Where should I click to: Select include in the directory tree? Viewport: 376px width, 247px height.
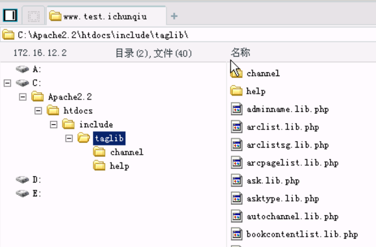click(96, 125)
